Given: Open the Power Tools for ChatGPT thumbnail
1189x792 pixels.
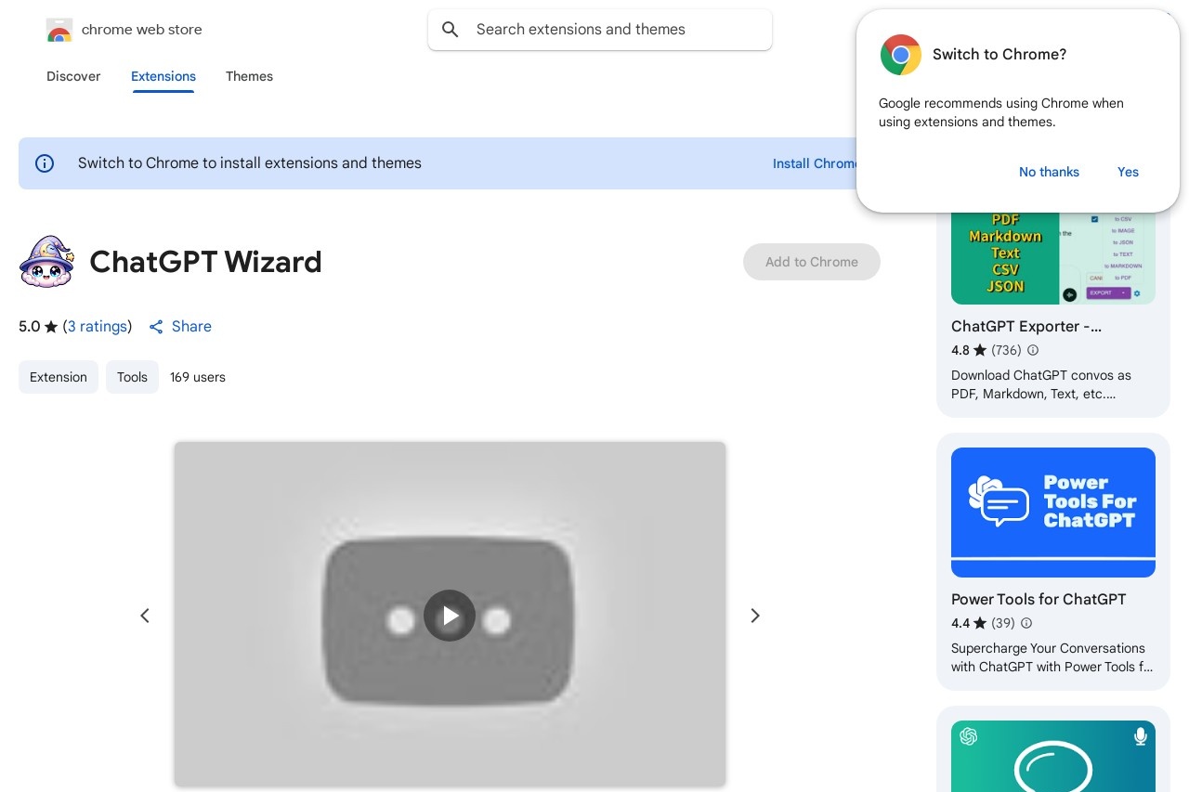Looking at the screenshot, I should (x=1053, y=513).
